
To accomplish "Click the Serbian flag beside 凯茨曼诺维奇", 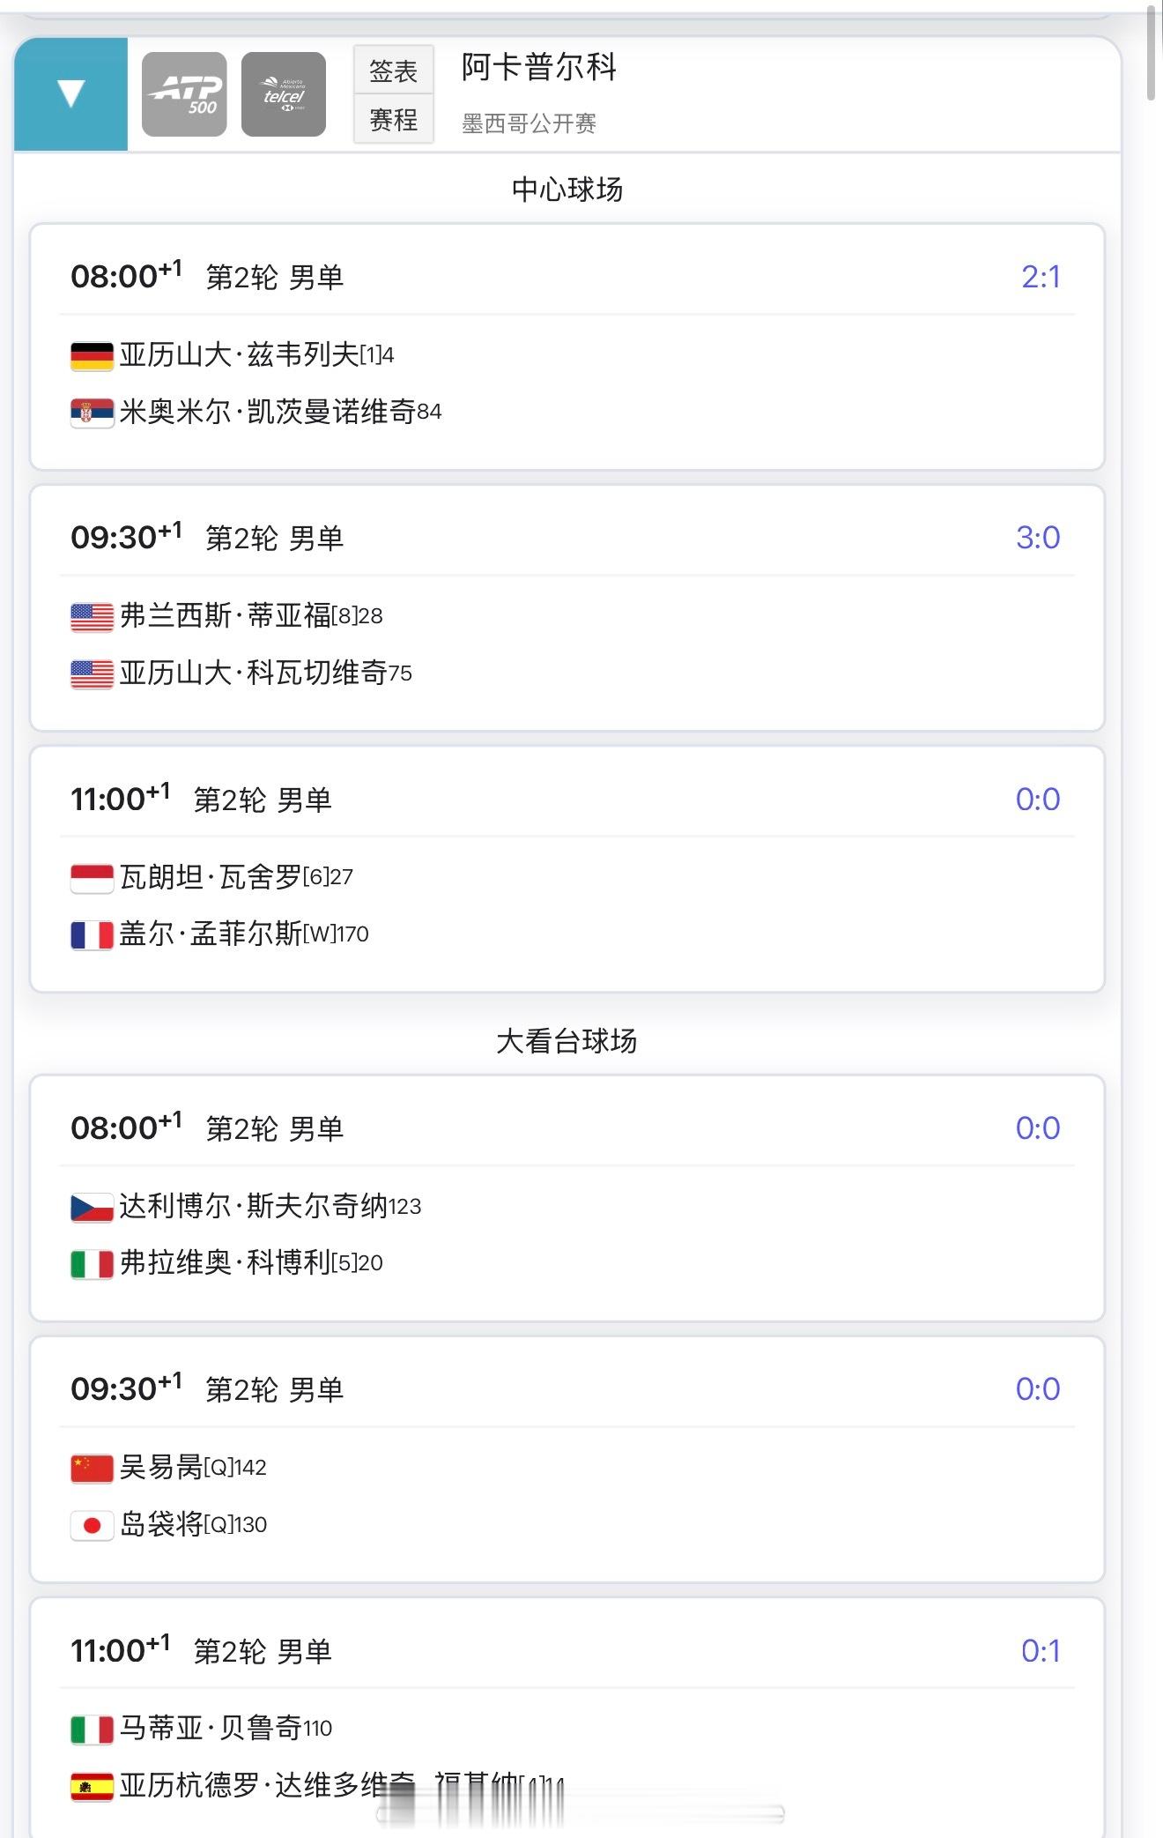I will pos(92,412).
